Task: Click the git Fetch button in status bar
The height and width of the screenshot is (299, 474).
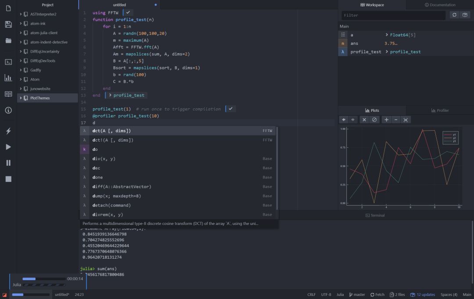Action: [377, 295]
